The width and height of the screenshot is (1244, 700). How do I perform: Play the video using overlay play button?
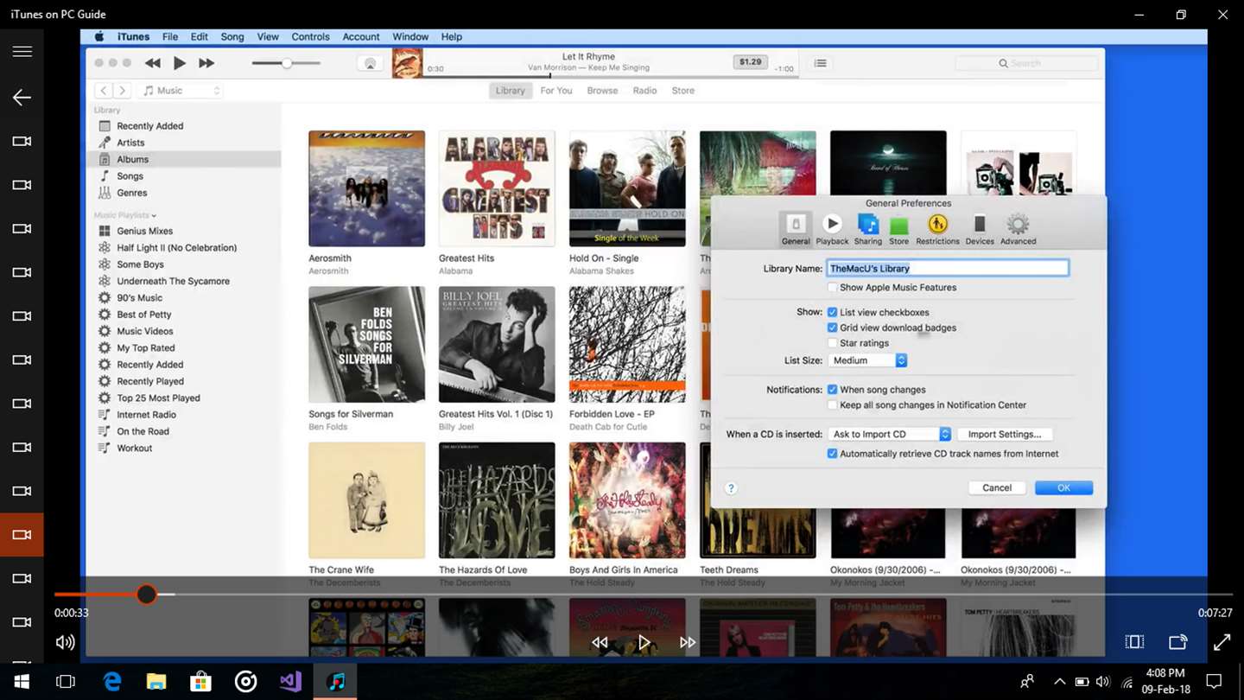click(x=644, y=642)
